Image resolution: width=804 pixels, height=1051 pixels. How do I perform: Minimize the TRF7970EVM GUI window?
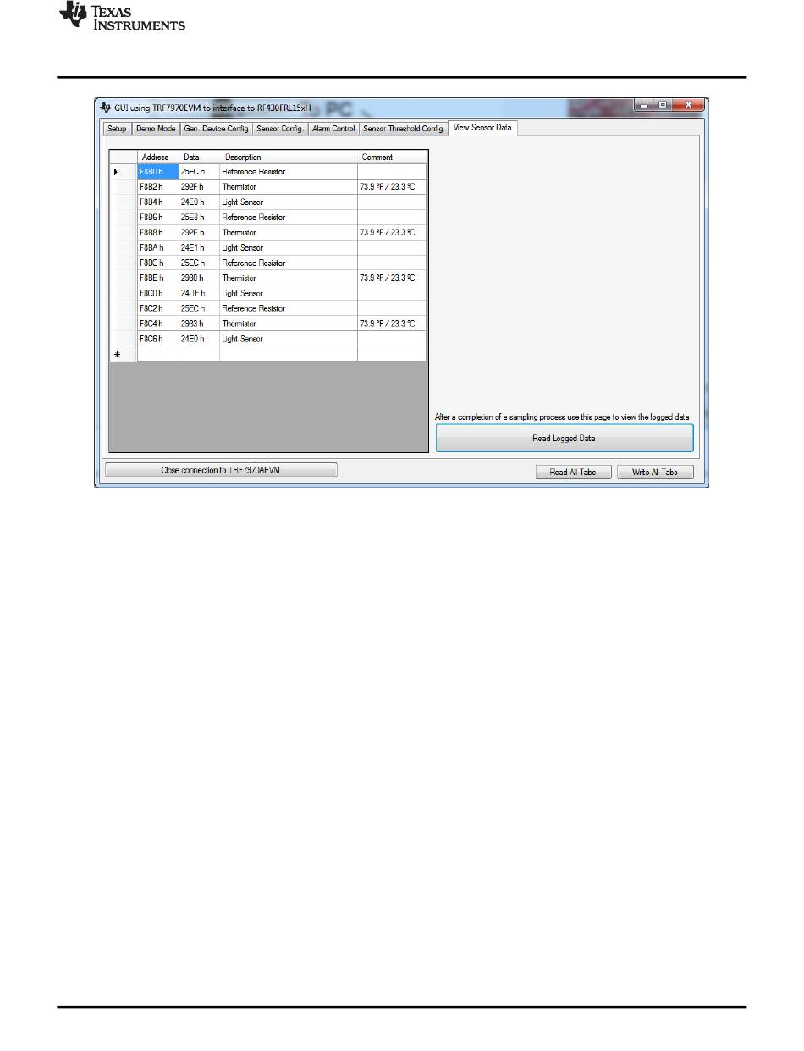(x=645, y=105)
